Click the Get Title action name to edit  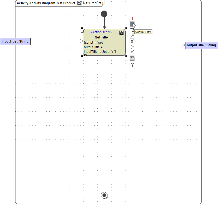coord(101,37)
